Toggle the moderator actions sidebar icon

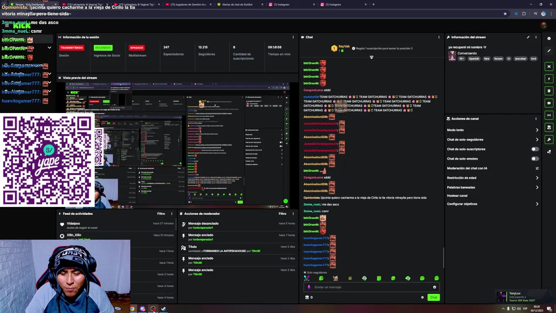pos(549,127)
